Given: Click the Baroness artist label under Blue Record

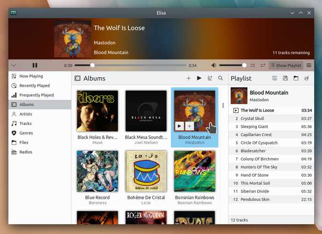Looking at the screenshot, I should [x=98, y=203].
